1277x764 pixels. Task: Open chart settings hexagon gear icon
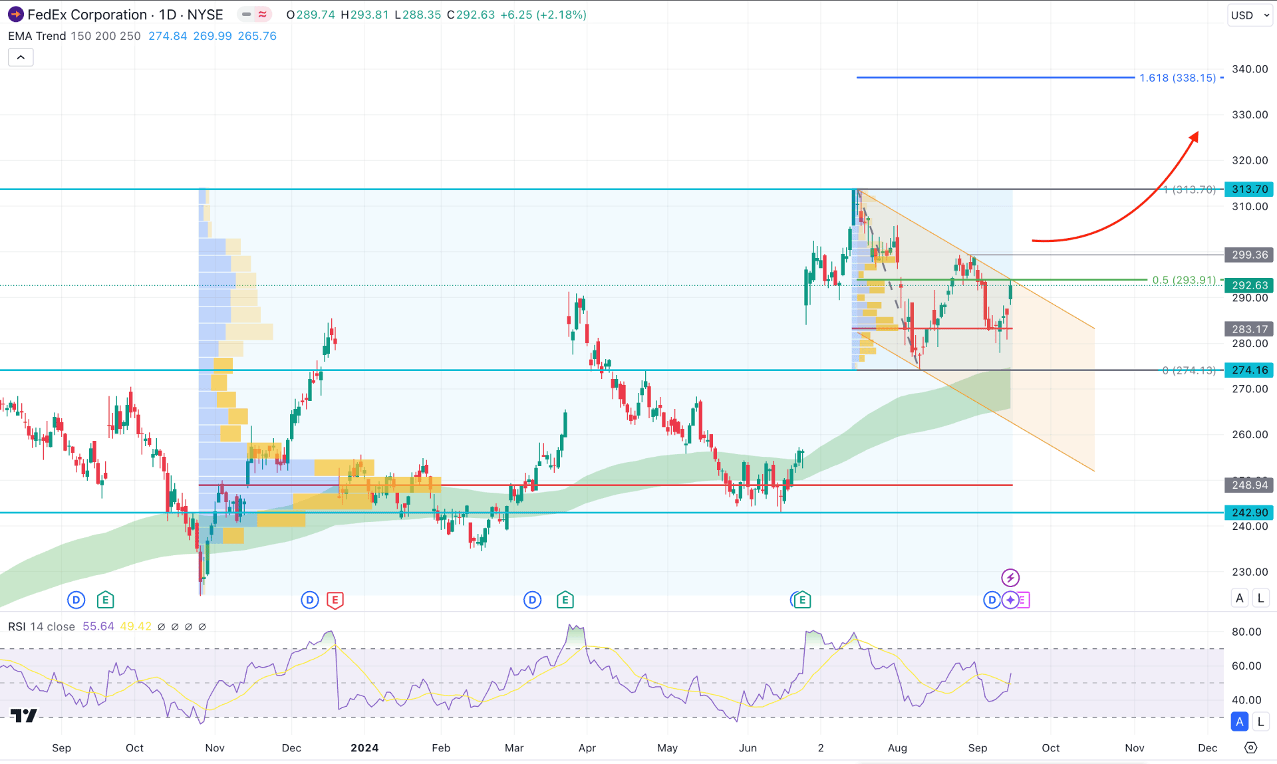pyautogui.click(x=1250, y=747)
